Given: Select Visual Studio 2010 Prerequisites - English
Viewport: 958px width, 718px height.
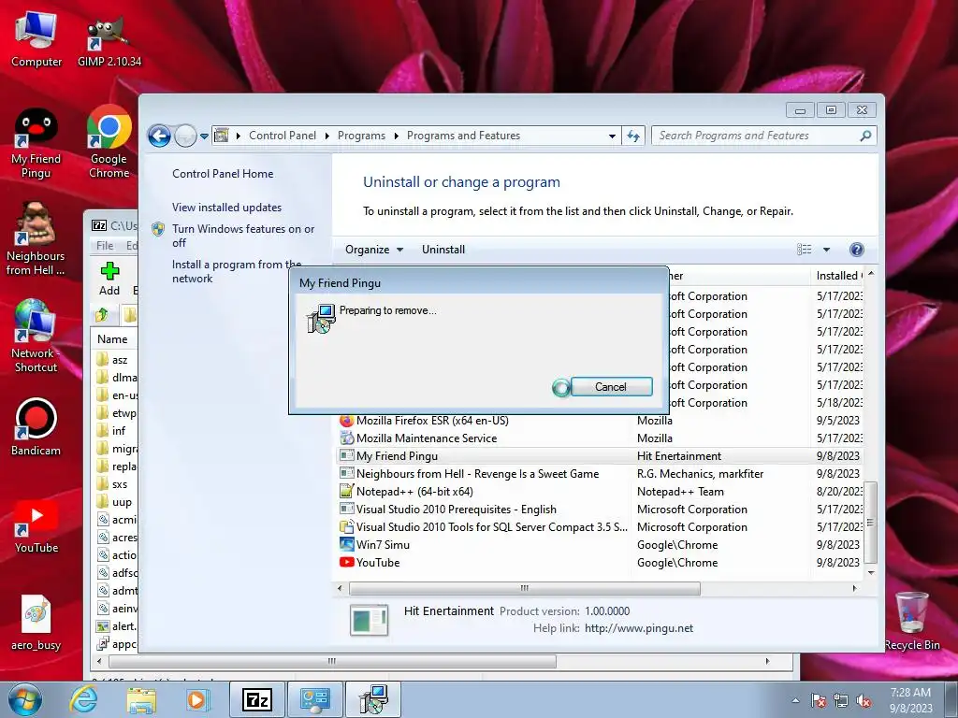Looking at the screenshot, I should click(600, 510).
